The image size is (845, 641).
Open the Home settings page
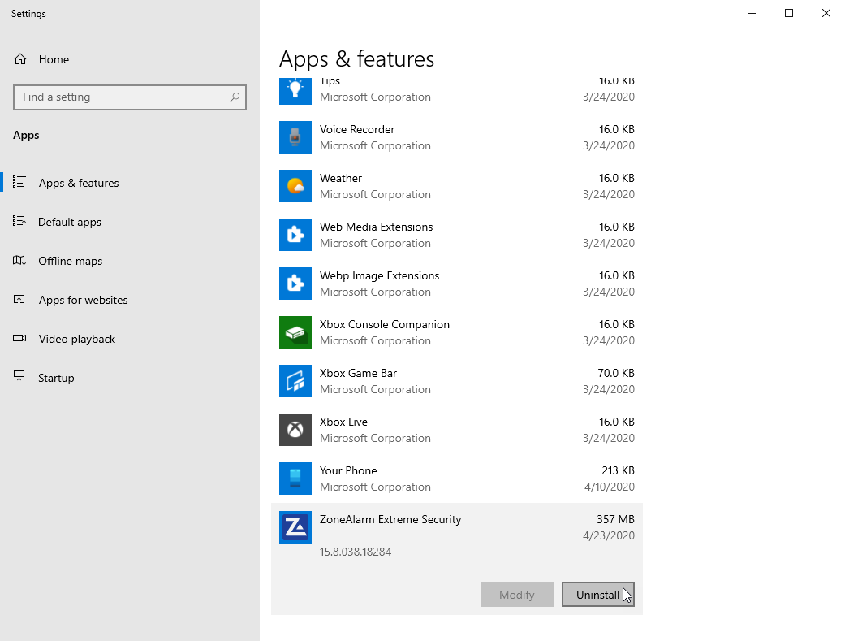(x=129, y=59)
